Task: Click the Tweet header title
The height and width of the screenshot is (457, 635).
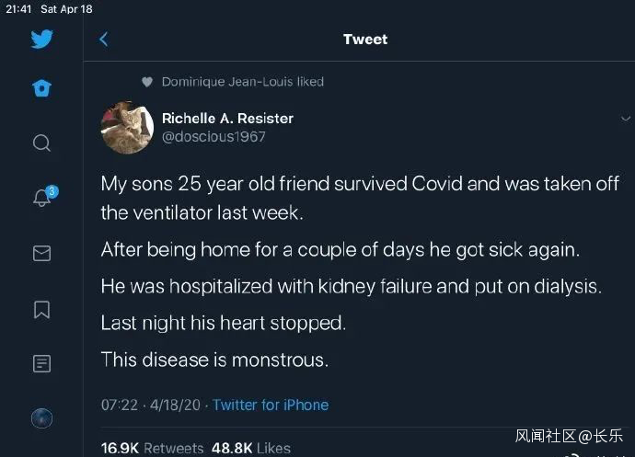Action: tap(365, 40)
